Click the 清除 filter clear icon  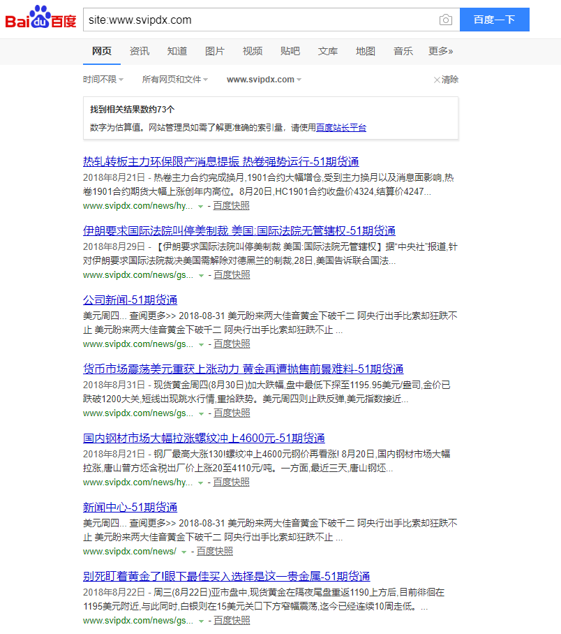tap(437, 80)
